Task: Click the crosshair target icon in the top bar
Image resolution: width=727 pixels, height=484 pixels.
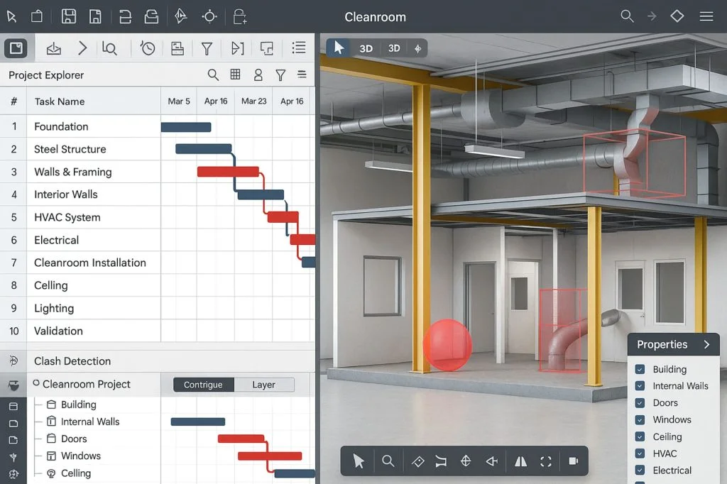Action: pyautogui.click(x=209, y=17)
